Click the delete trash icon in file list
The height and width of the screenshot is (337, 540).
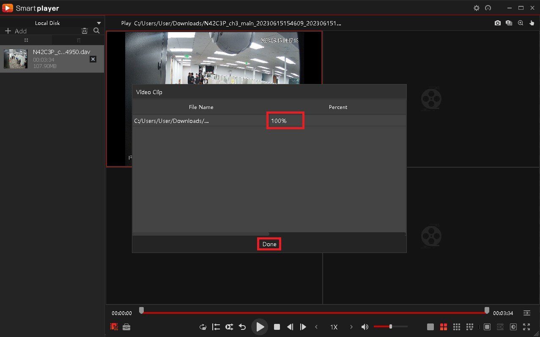coord(85,31)
